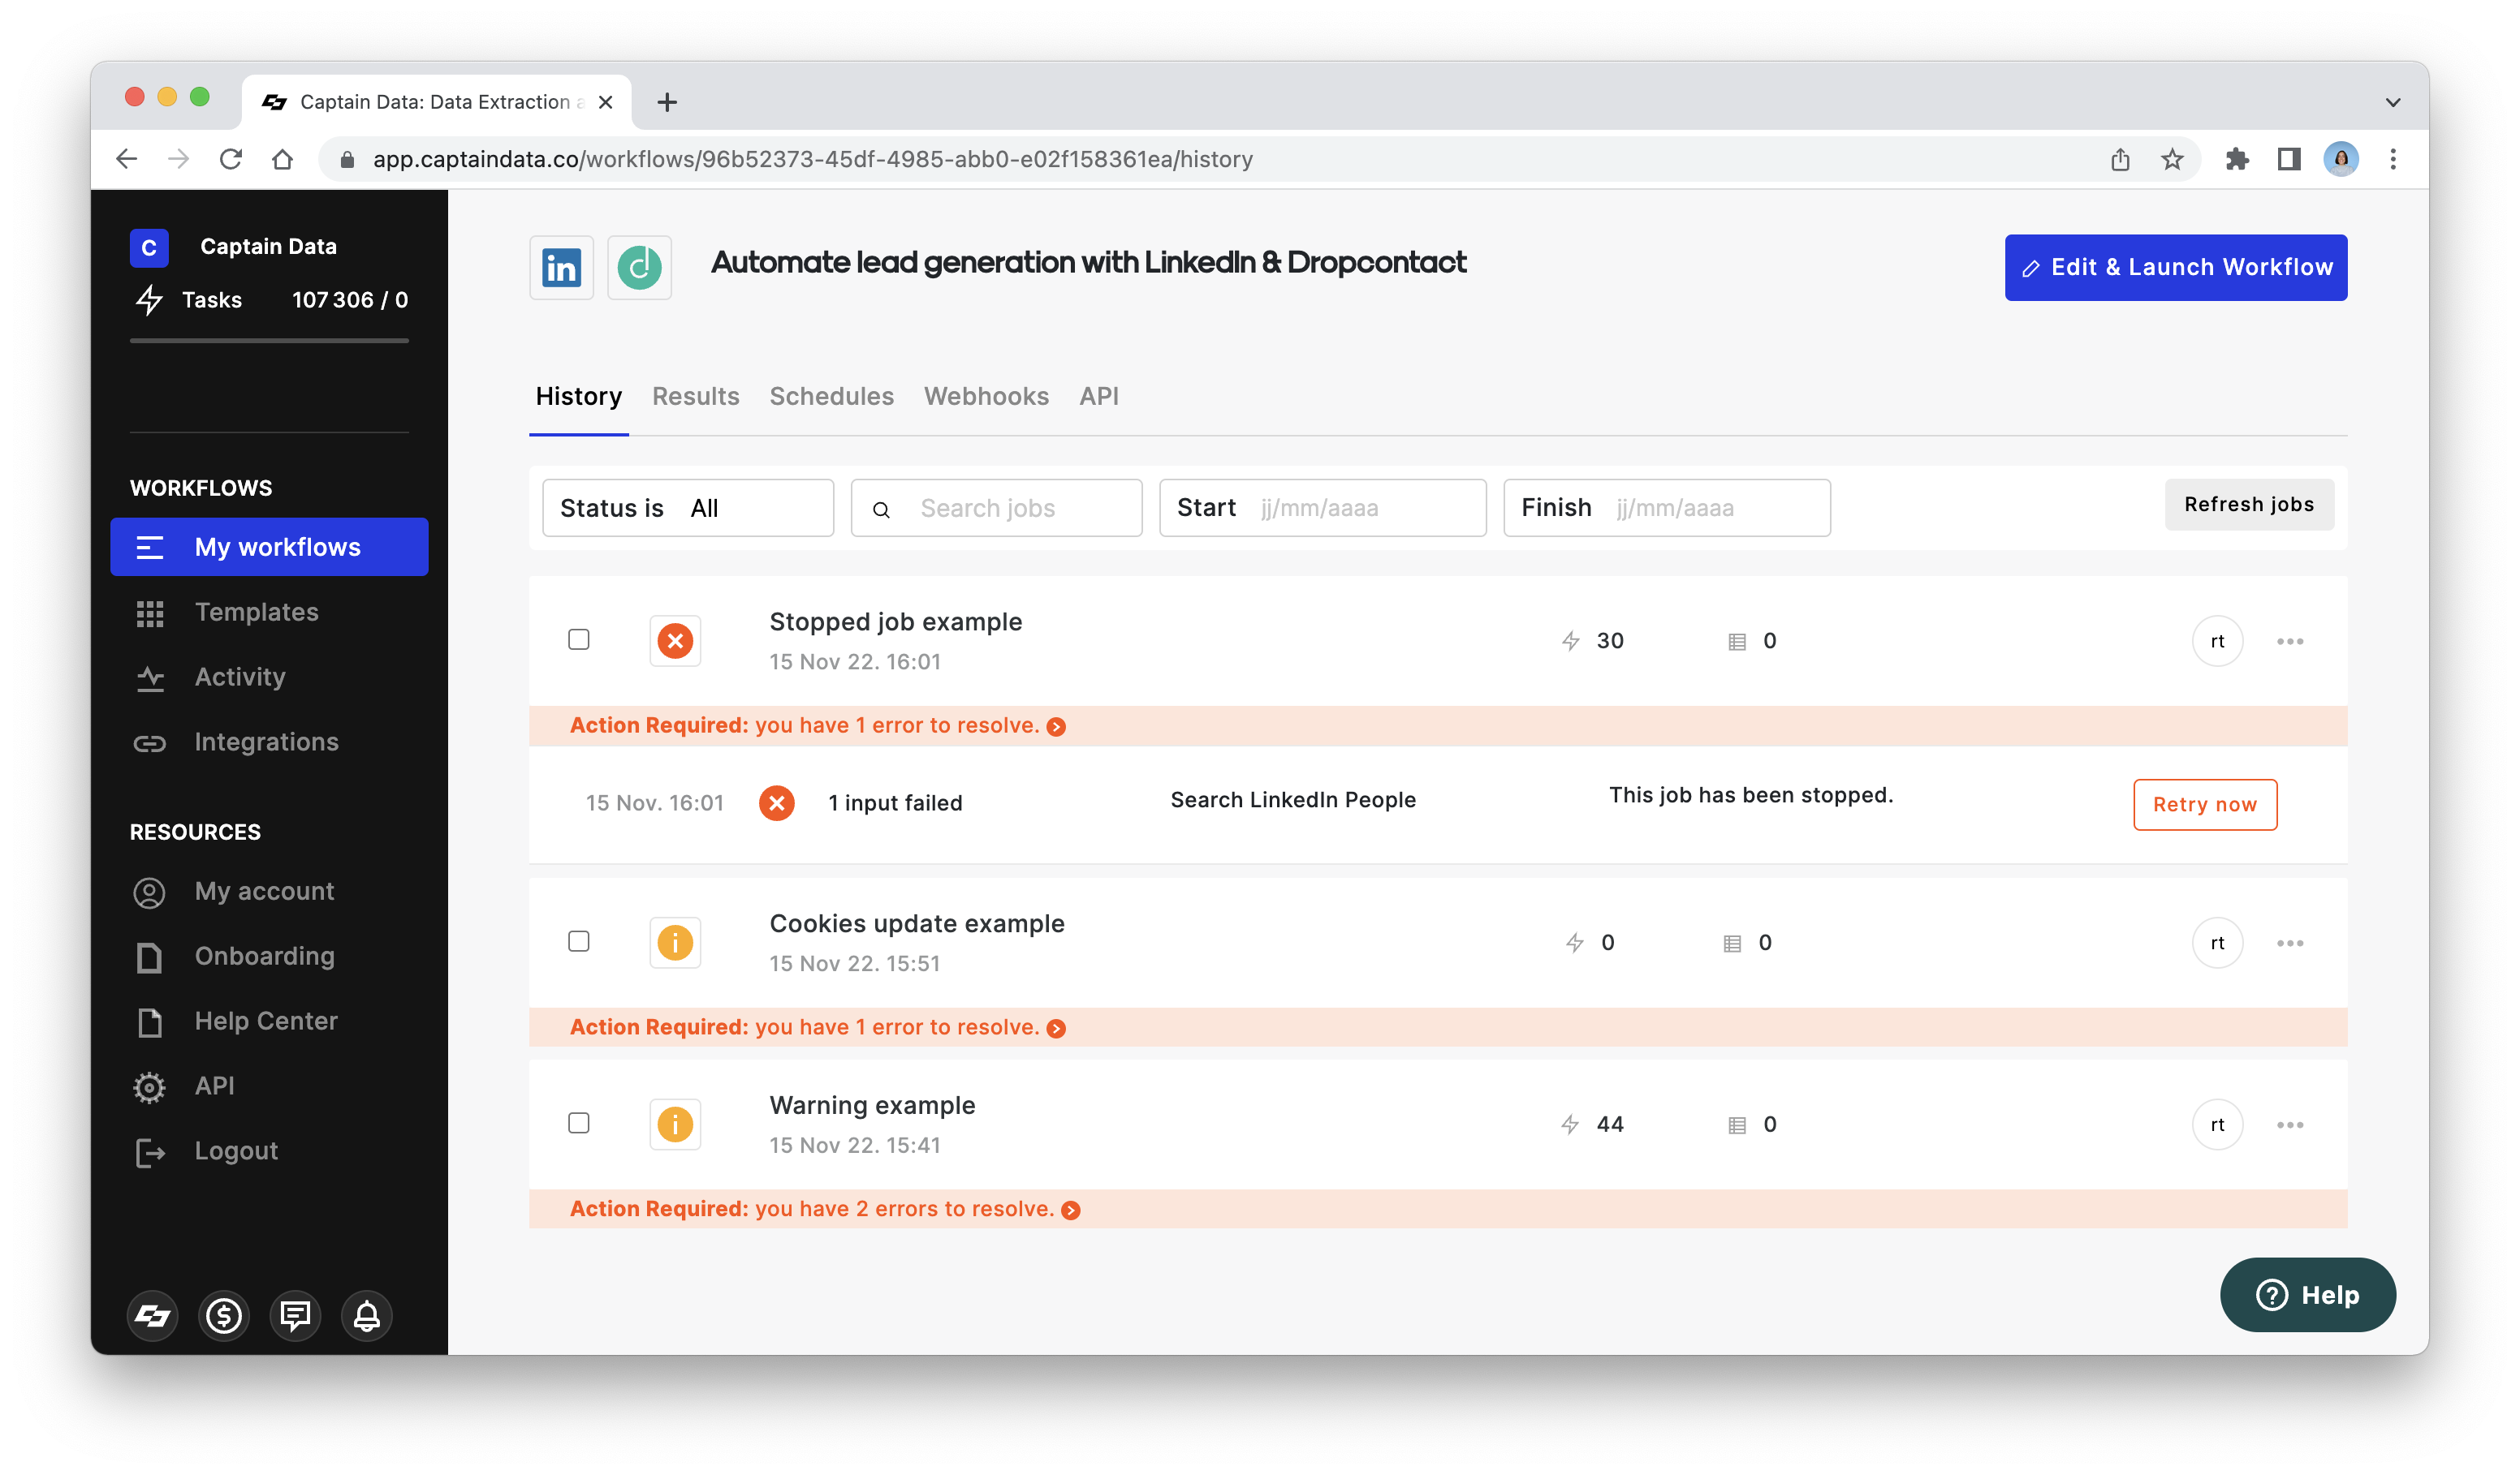Image resolution: width=2520 pixels, height=1475 pixels.
Task: Switch to the Schedules tab
Action: pyautogui.click(x=832, y=397)
